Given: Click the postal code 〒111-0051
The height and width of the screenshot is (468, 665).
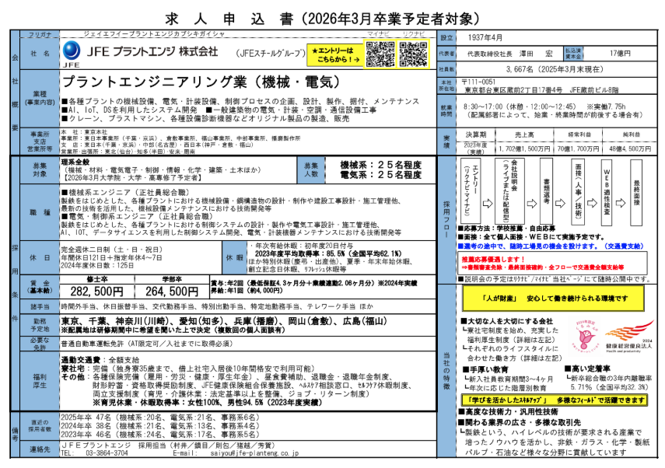Looking at the screenshot, I should pos(479,82).
